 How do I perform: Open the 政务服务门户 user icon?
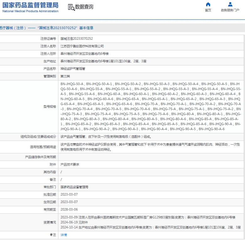(x=230, y=4)
